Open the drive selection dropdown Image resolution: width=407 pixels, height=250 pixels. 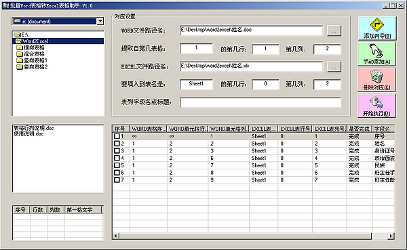[100, 21]
